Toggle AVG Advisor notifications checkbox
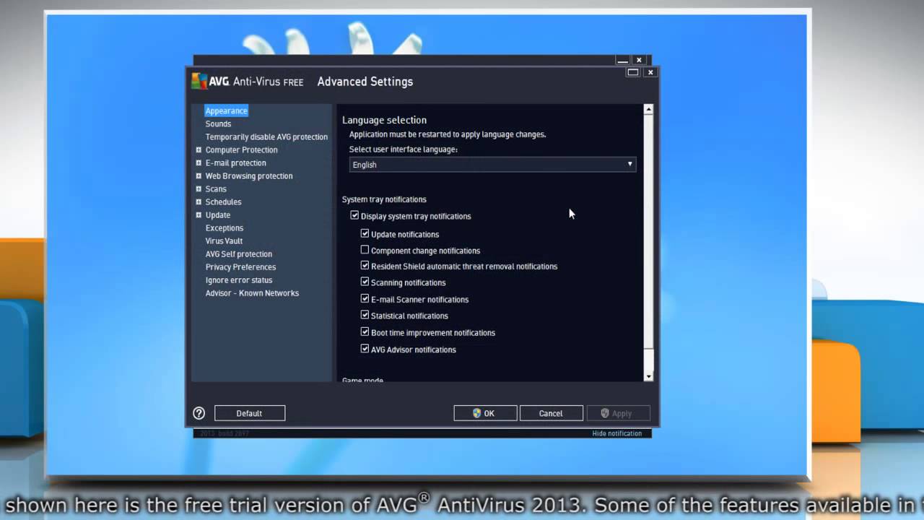This screenshot has height=520, width=924. click(x=365, y=348)
